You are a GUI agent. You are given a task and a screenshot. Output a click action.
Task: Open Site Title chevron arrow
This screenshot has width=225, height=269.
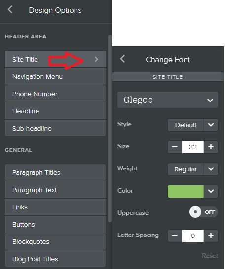coord(96,59)
